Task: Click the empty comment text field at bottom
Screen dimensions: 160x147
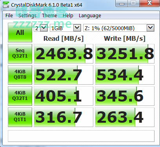Action: coord(81,136)
